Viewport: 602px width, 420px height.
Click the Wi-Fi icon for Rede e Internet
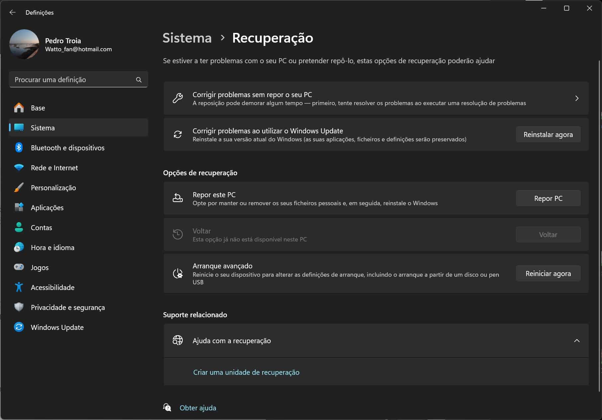pyautogui.click(x=19, y=168)
